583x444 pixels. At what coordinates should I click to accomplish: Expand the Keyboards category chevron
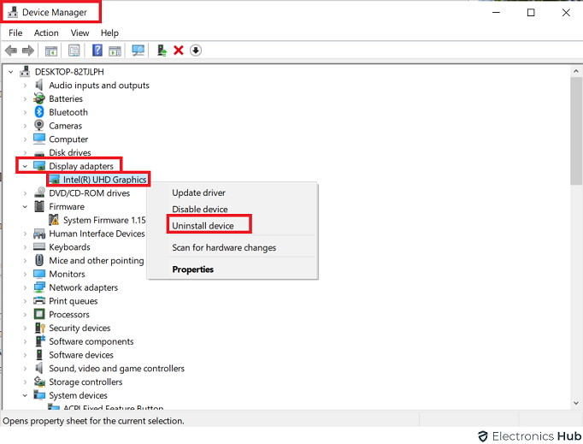25,247
